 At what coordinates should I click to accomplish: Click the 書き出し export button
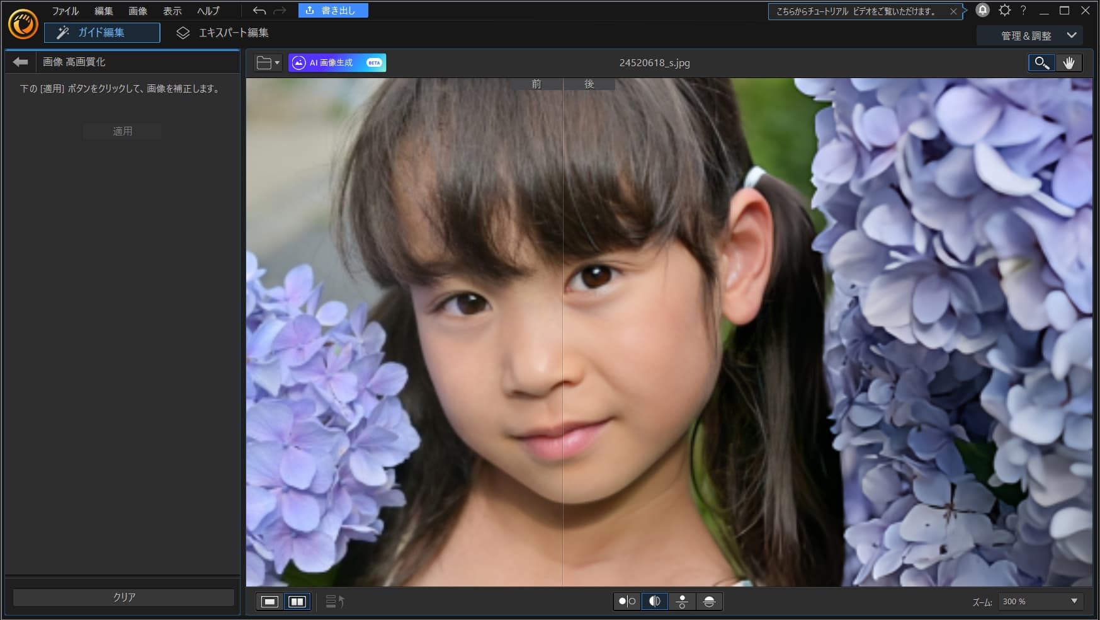(x=332, y=10)
